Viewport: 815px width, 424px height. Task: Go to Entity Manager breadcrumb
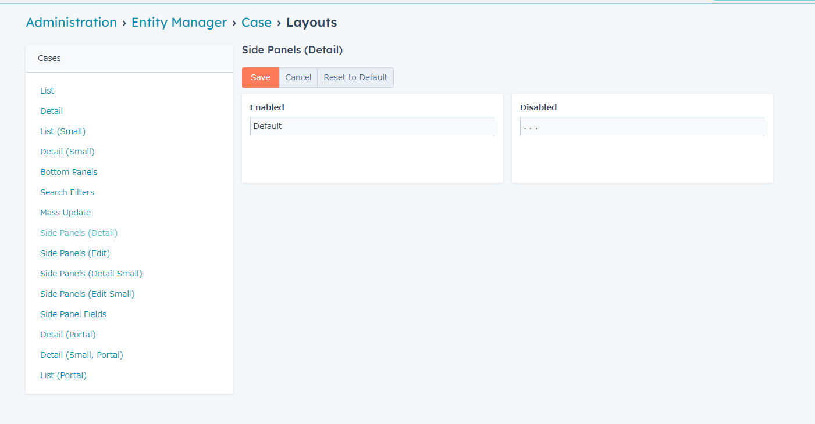(x=179, y=23)
